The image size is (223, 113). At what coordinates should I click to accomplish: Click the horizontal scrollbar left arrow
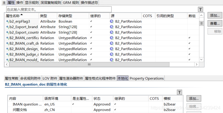7,64
